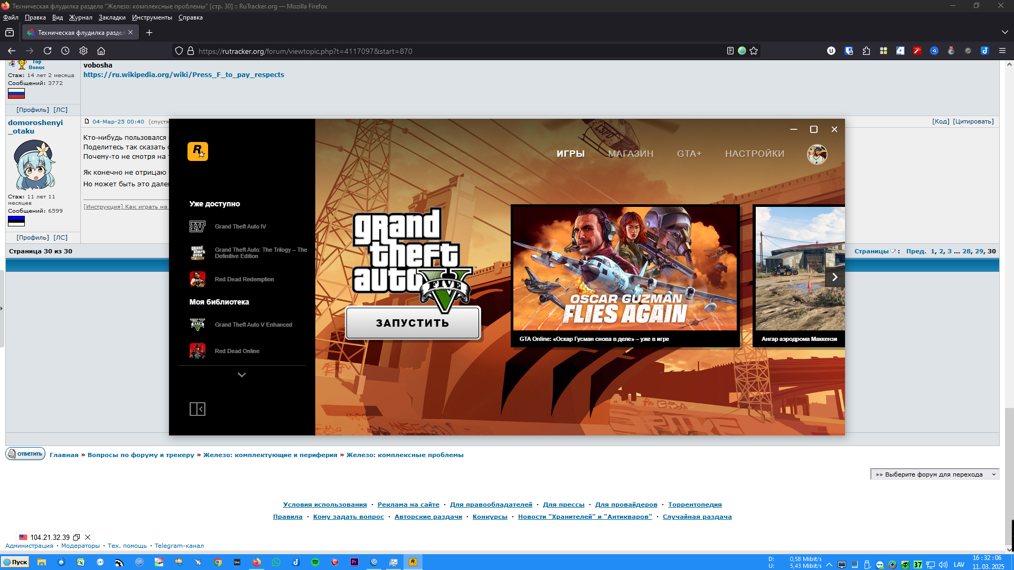Open Telegram-канал footer link
This screenshot has height=570, width=1014.
click(x=179, y=546)
